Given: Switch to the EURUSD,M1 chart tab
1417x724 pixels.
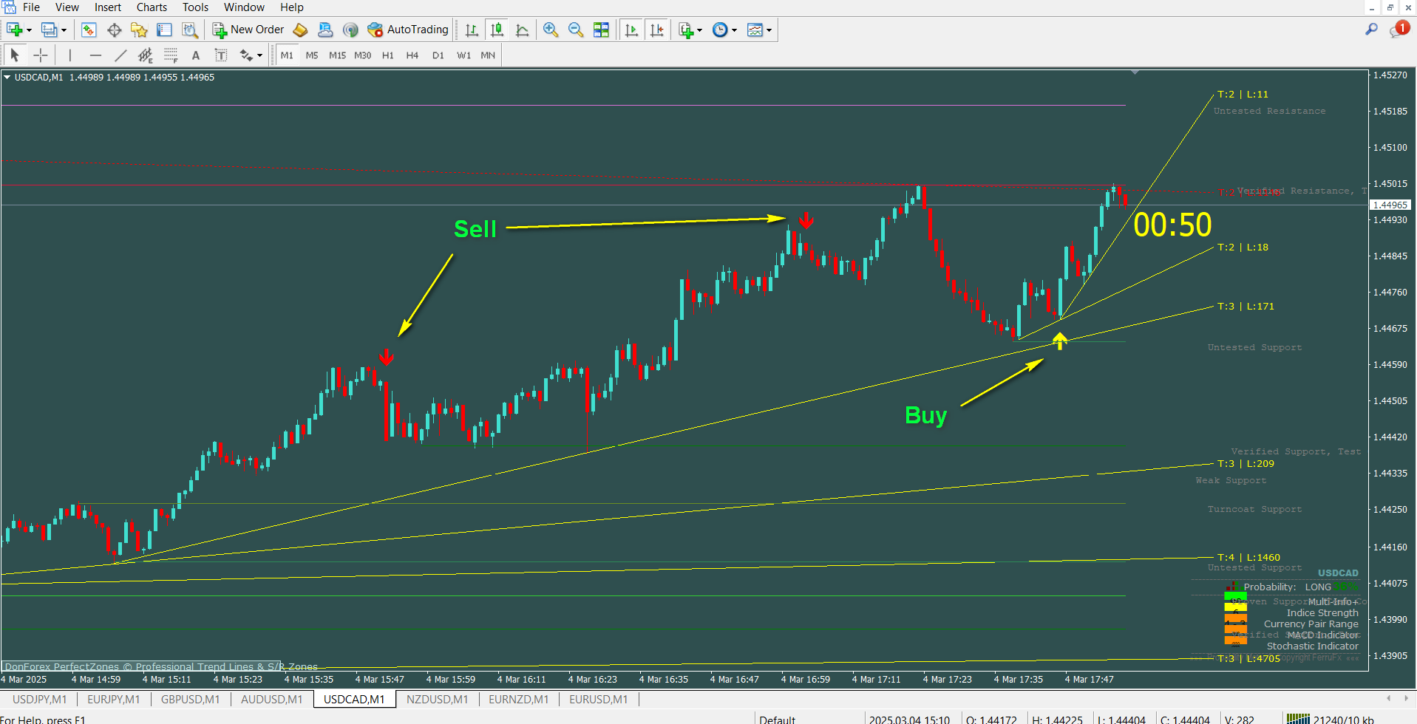Looking at the screenshot, I should [598, 699].
